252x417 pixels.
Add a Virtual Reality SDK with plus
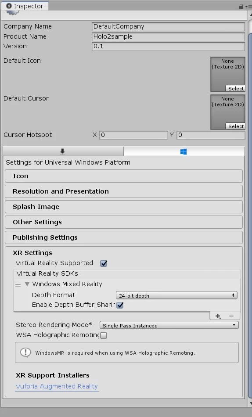(218, 316)
